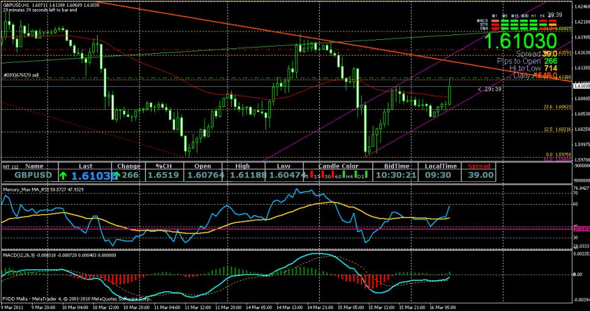The width and height of the screenshot is (590, 311).
Task: Select the M5 STR signal block
Action: (x=506, y=24)
